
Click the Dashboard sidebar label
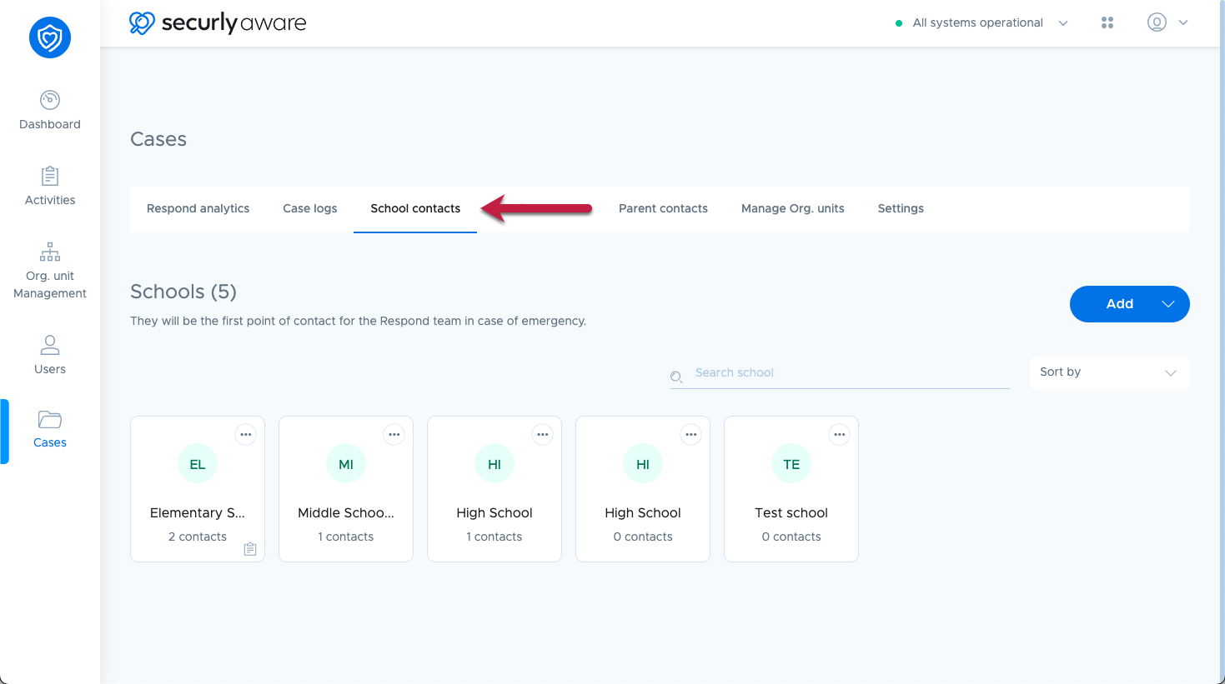(50, 124)
